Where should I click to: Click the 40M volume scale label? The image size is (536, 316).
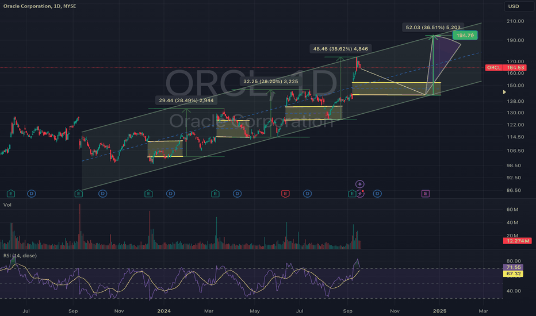click(512, 222)
